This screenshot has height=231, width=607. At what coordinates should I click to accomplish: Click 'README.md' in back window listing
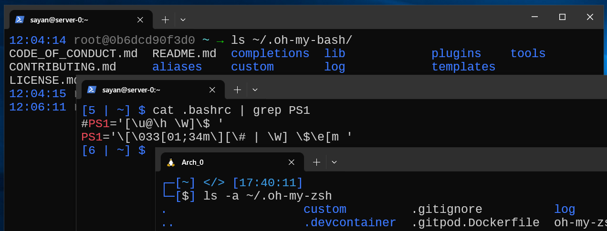[x=184, y=54]
